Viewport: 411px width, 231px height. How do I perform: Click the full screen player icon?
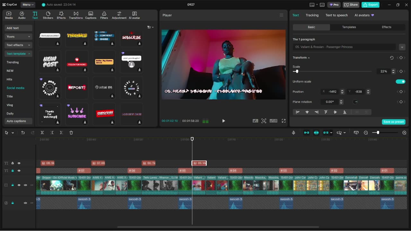tap(284, 121)
